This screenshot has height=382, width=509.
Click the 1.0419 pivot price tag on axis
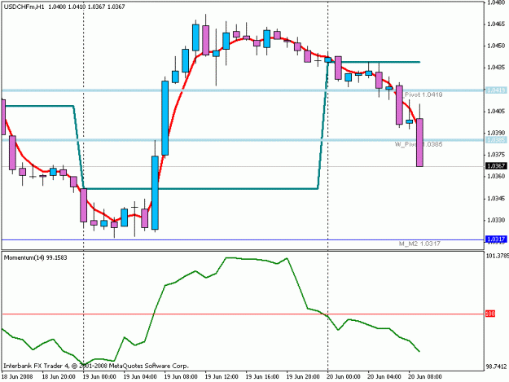pos(496,90)
